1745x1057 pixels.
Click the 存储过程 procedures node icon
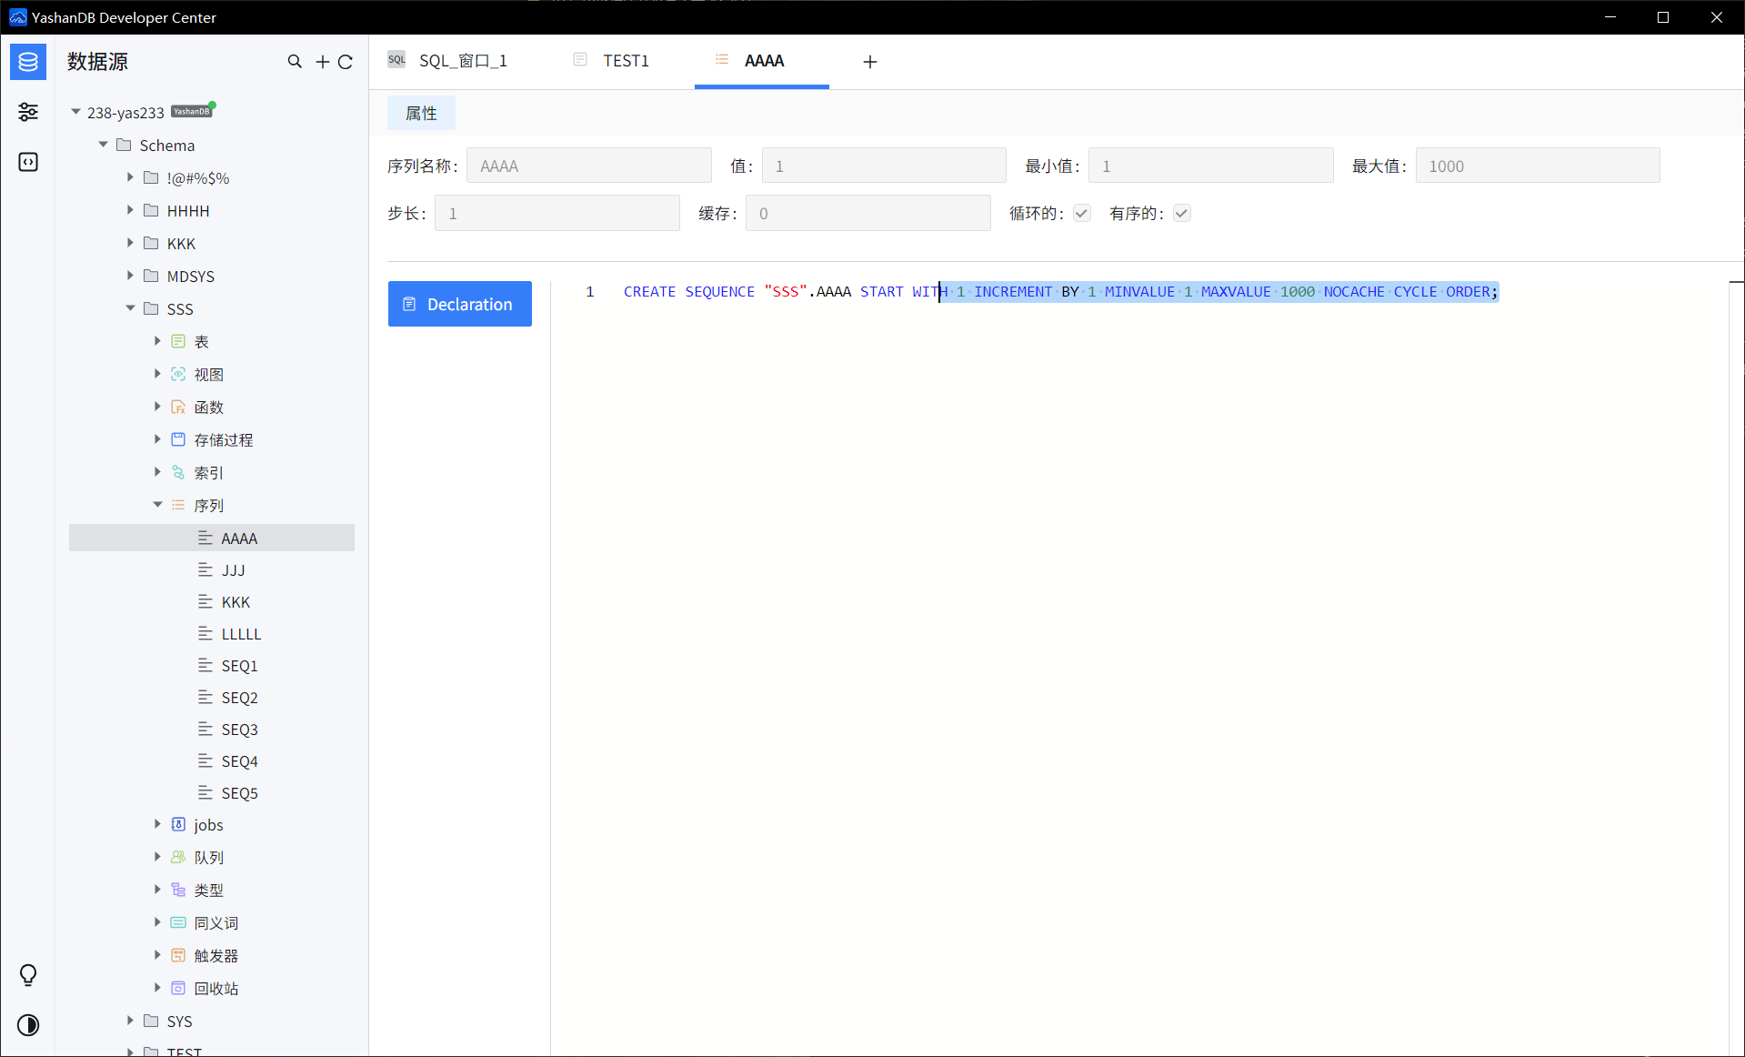178,439
